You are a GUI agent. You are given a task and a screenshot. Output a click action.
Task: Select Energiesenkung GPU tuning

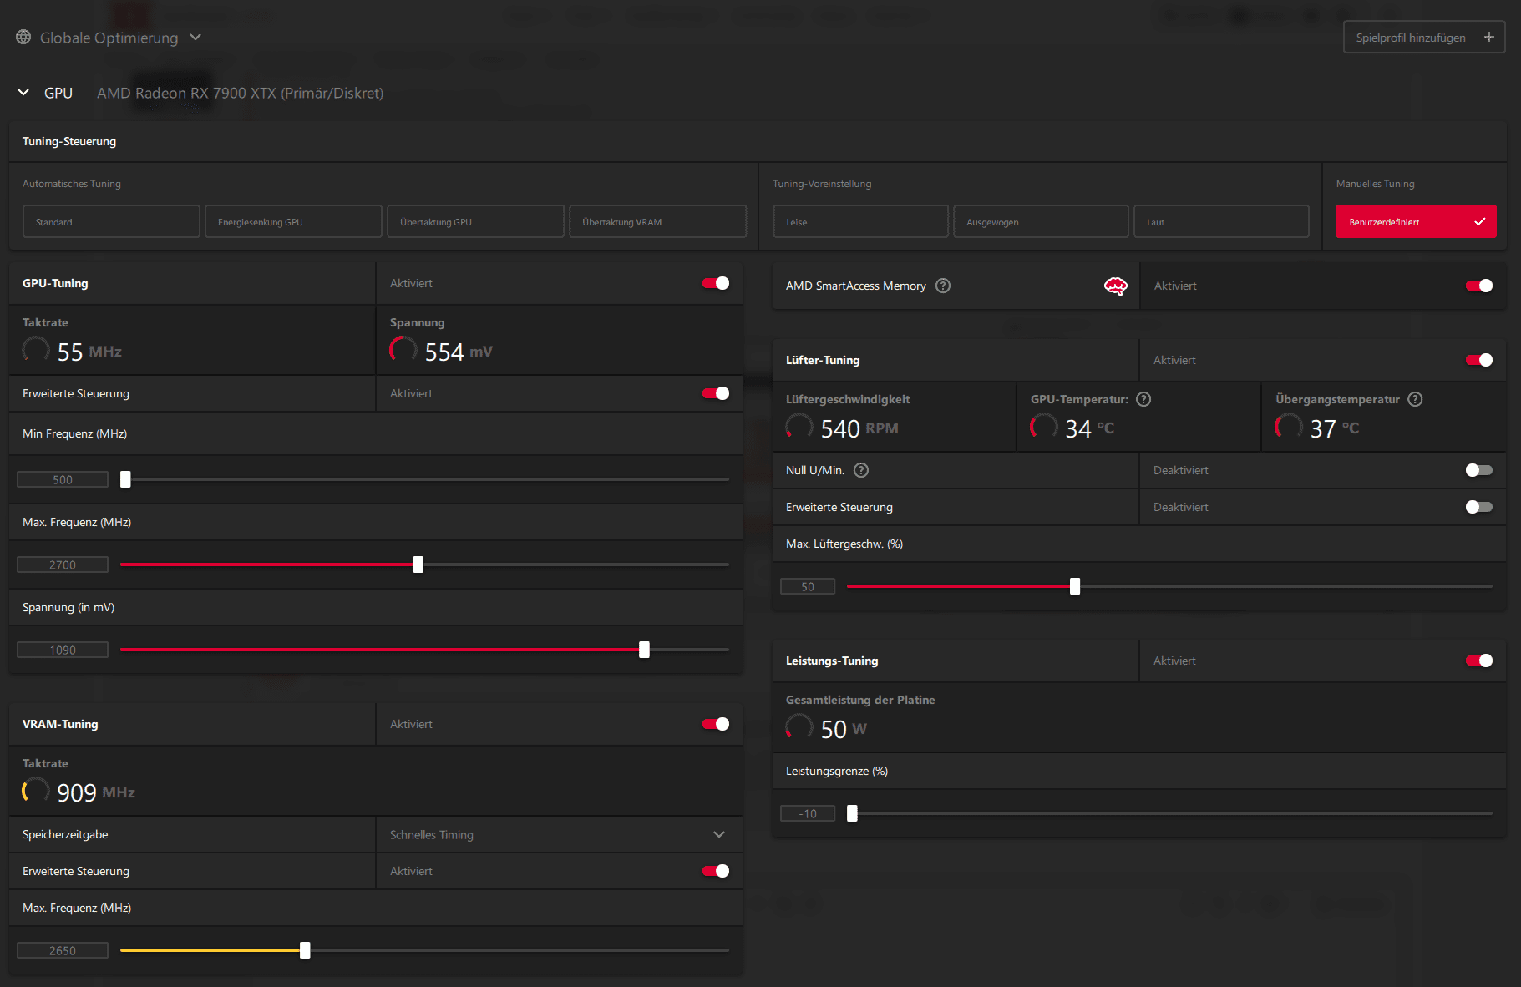tap(293, 222)
